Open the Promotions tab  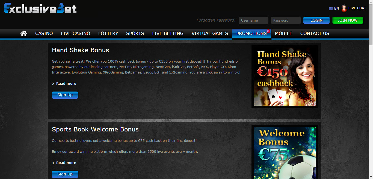tap(251, 33)
